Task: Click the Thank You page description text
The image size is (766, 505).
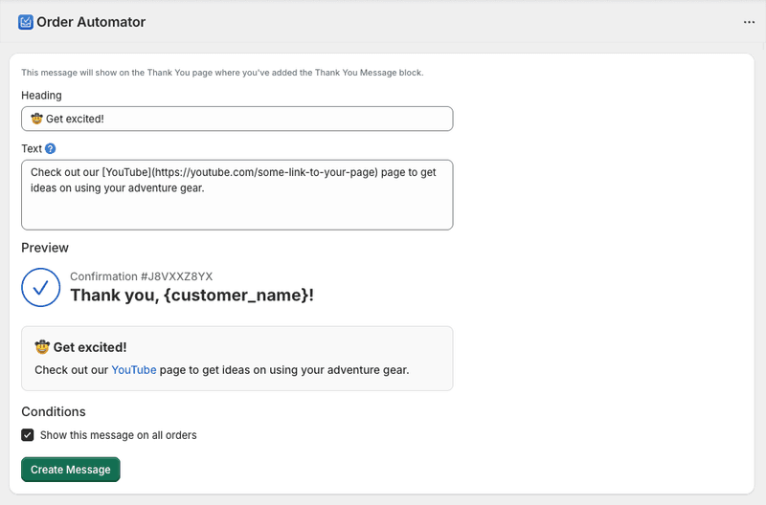Action: (222, 73)
